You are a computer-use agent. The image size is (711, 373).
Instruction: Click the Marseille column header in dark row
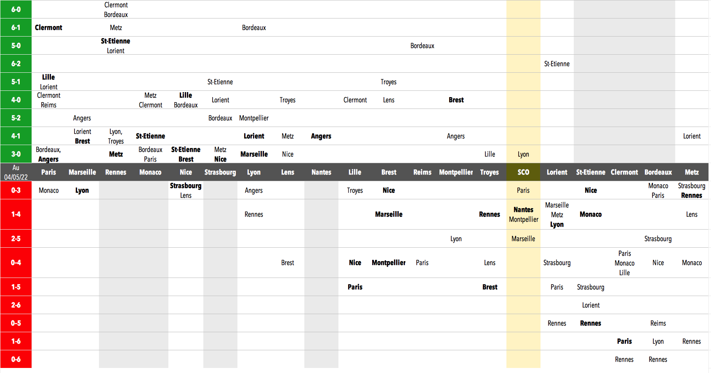pos(82,172)
